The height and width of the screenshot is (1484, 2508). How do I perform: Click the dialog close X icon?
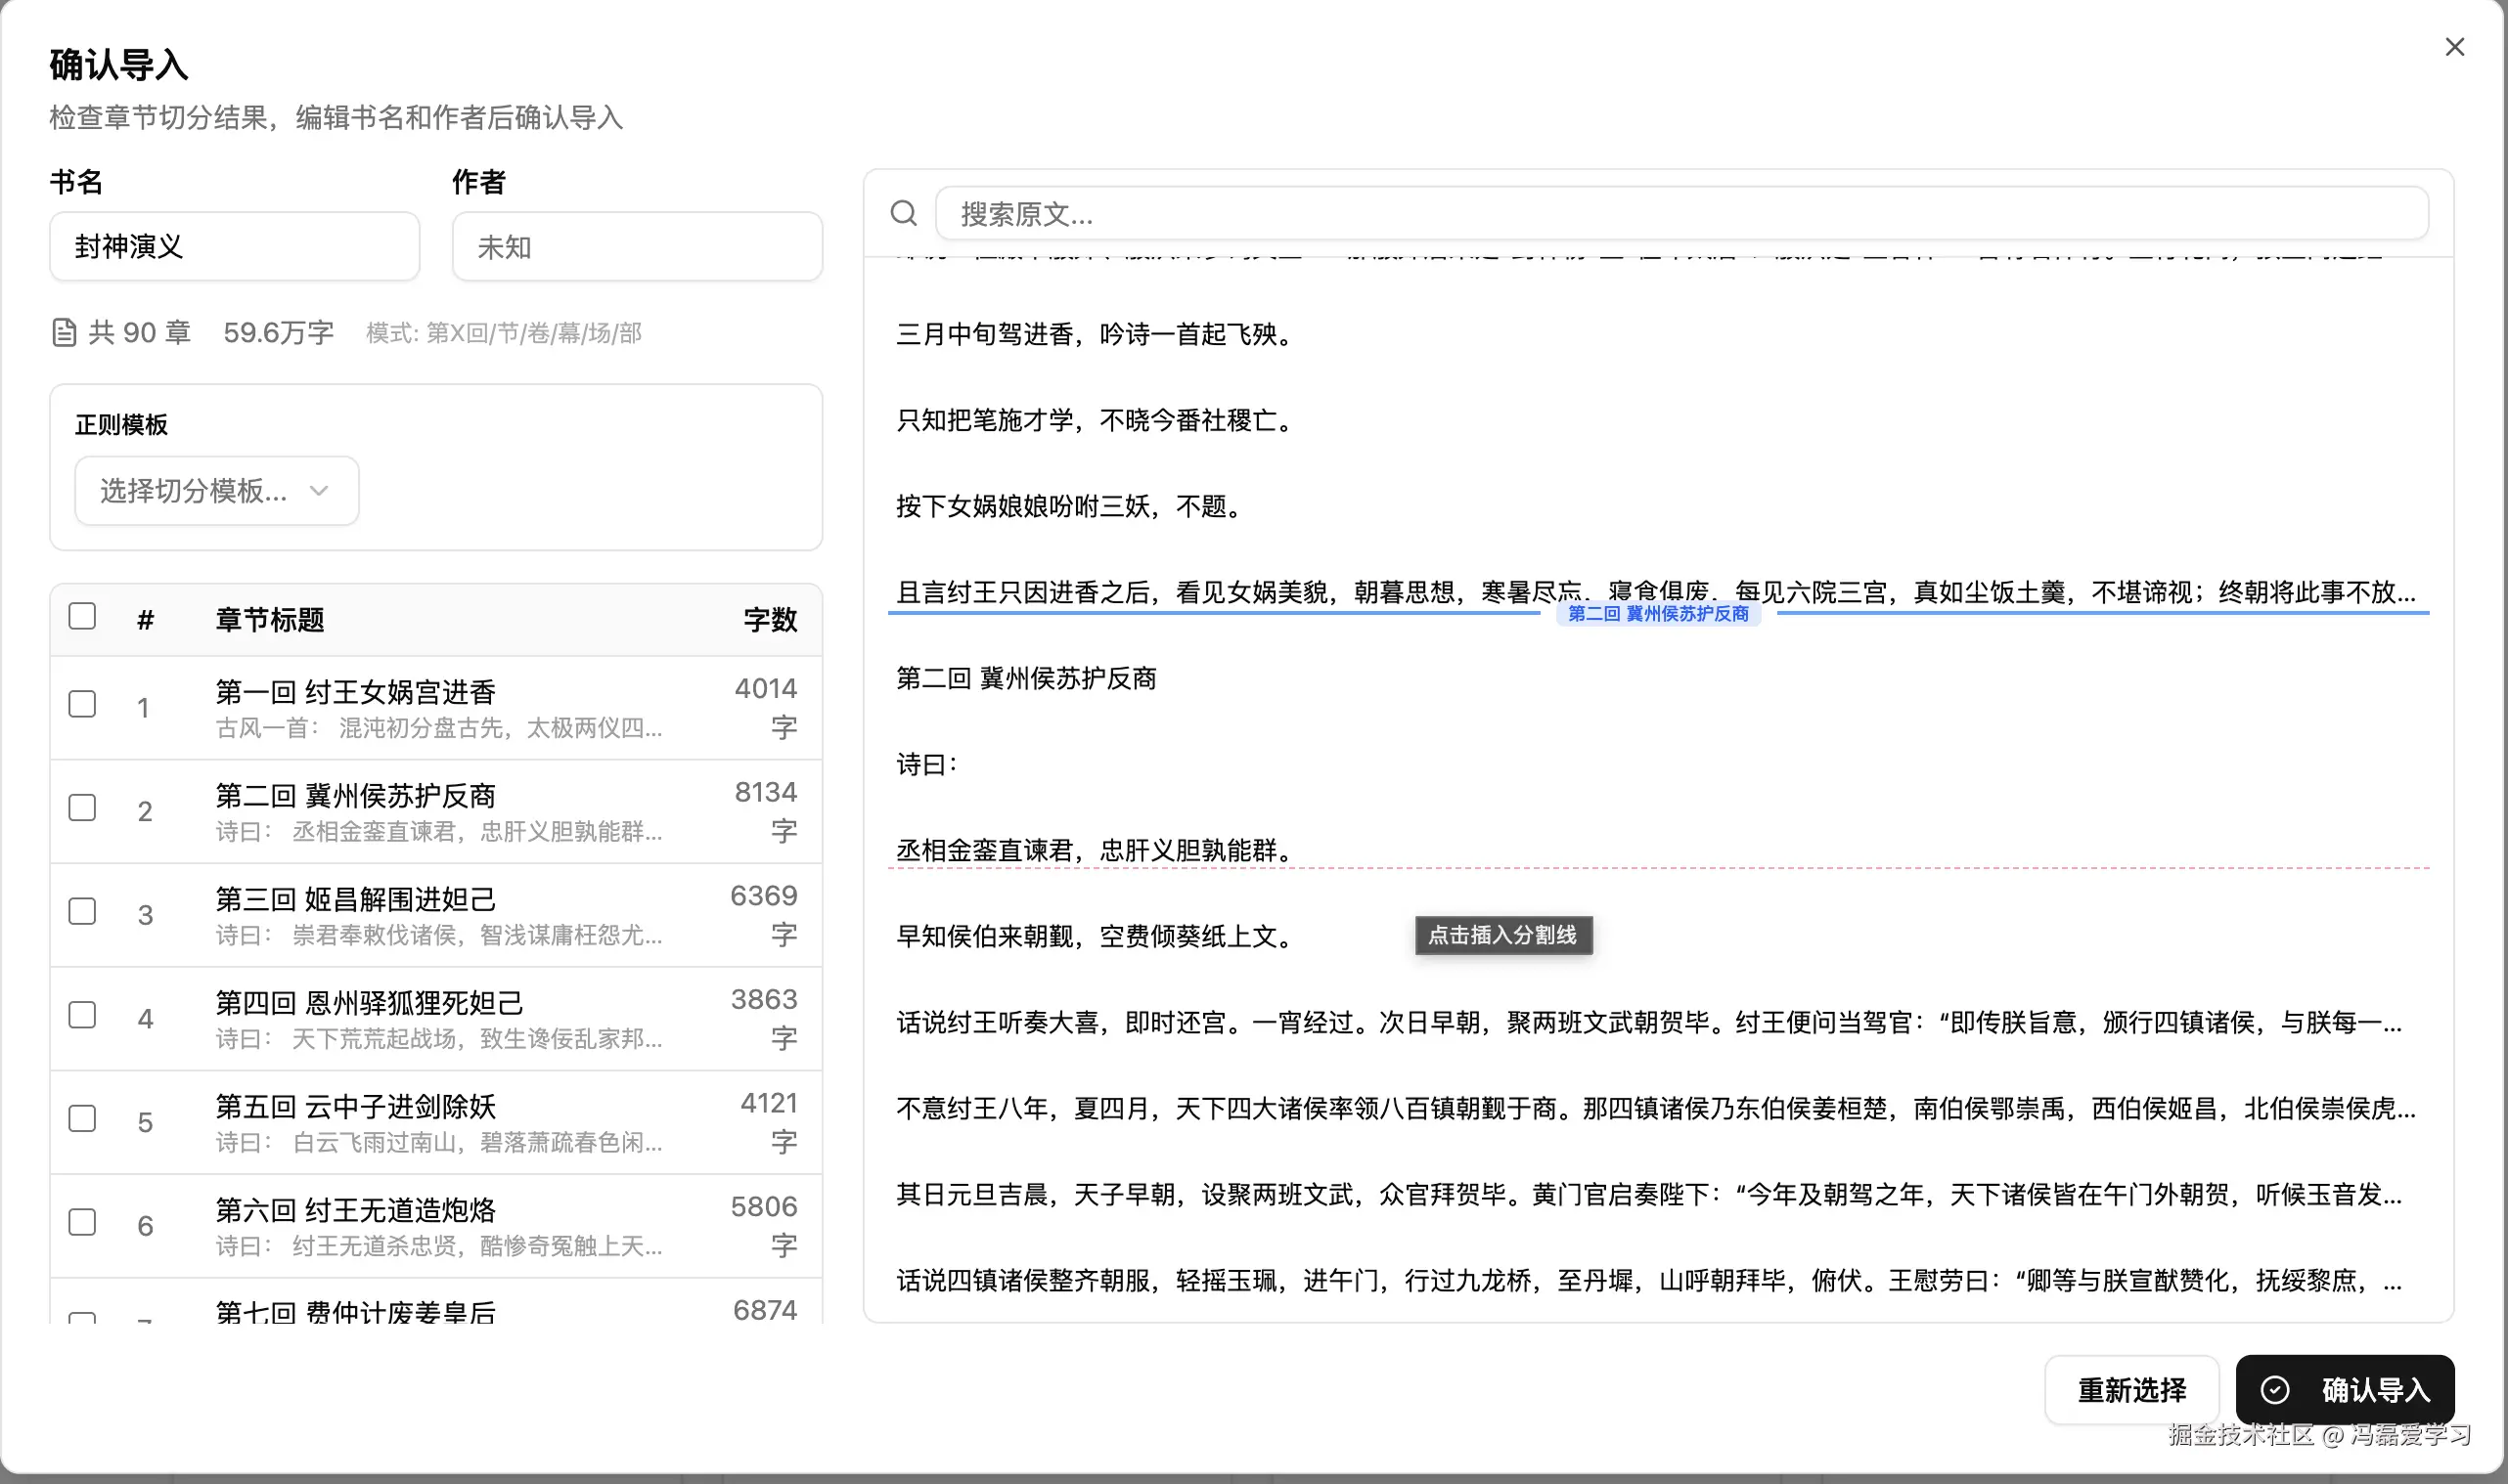pyautogui.click(x=2454, y=46)
